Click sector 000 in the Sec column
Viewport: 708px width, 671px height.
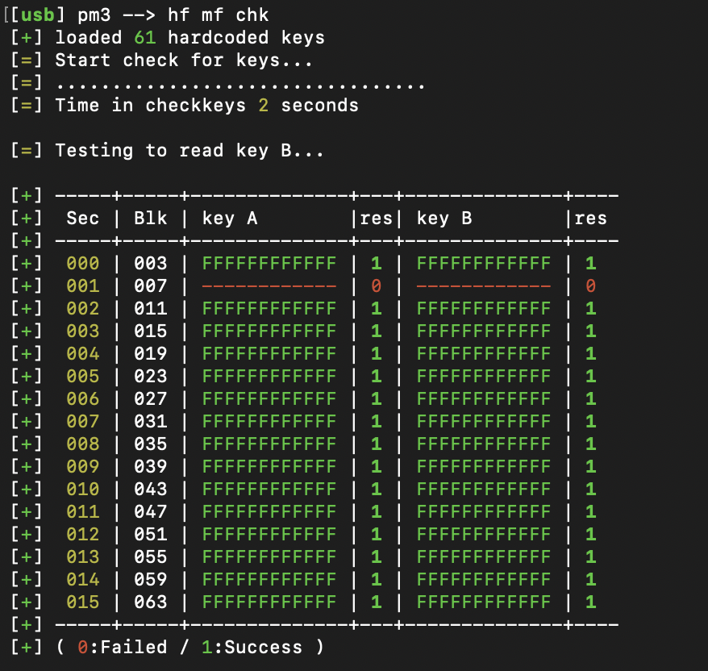click(83, 264)
